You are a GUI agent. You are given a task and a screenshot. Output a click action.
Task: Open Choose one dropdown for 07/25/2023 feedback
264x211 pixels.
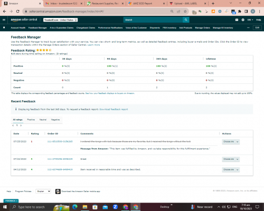point(231,142)
